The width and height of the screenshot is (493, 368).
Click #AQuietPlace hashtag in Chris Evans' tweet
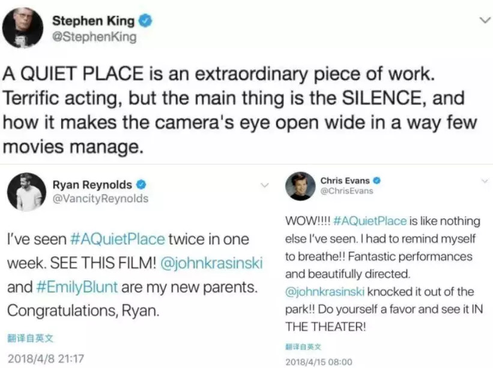click(x=369, y=221)
